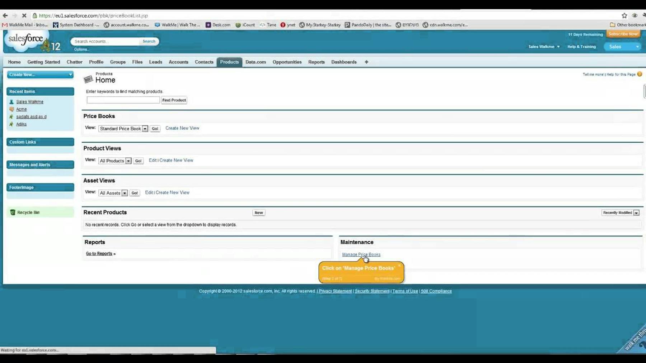Screen dimensions: 646x363
Task: Open recent item Sales Walkme
Action: 30,102
